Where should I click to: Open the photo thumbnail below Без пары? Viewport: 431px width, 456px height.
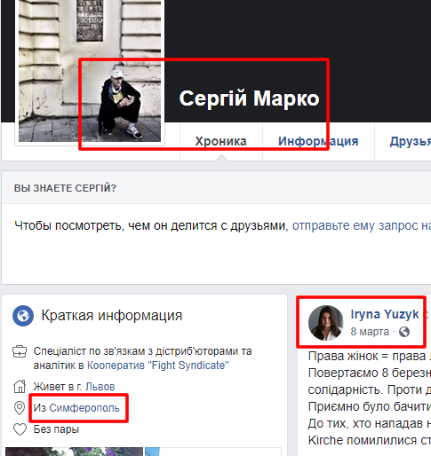pyautogui.click(x=74, y=452)
